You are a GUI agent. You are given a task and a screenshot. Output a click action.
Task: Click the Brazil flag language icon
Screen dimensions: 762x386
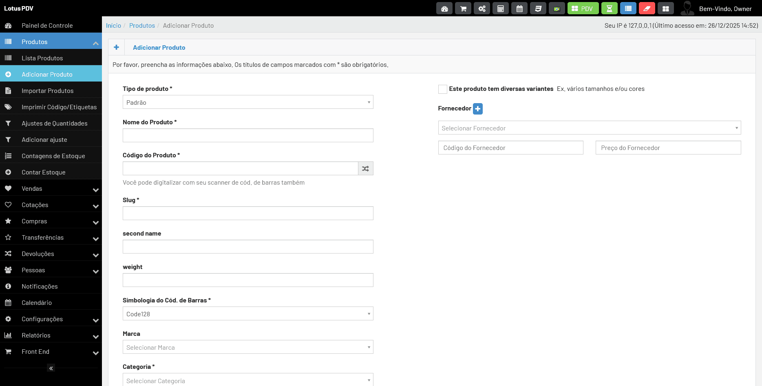pyautogui.click(x=557, y=9)
